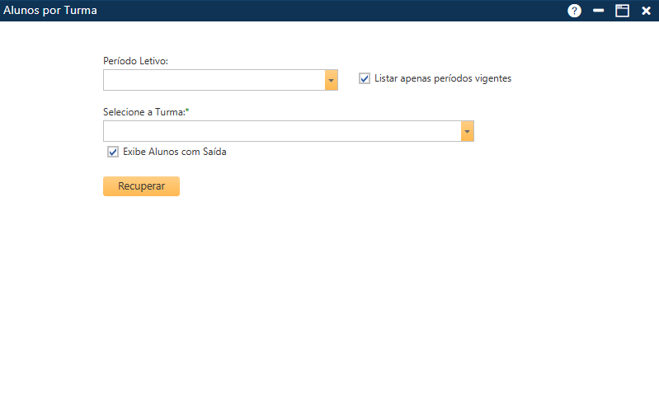Click the 'Selecione a Turma:' field label

144,112
